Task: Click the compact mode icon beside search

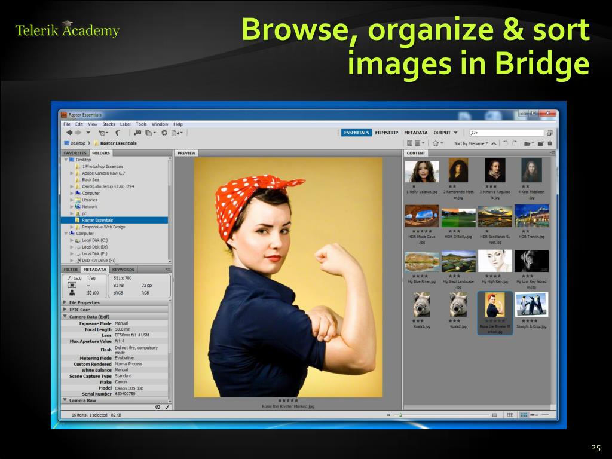Action: [x=550, y=133]
